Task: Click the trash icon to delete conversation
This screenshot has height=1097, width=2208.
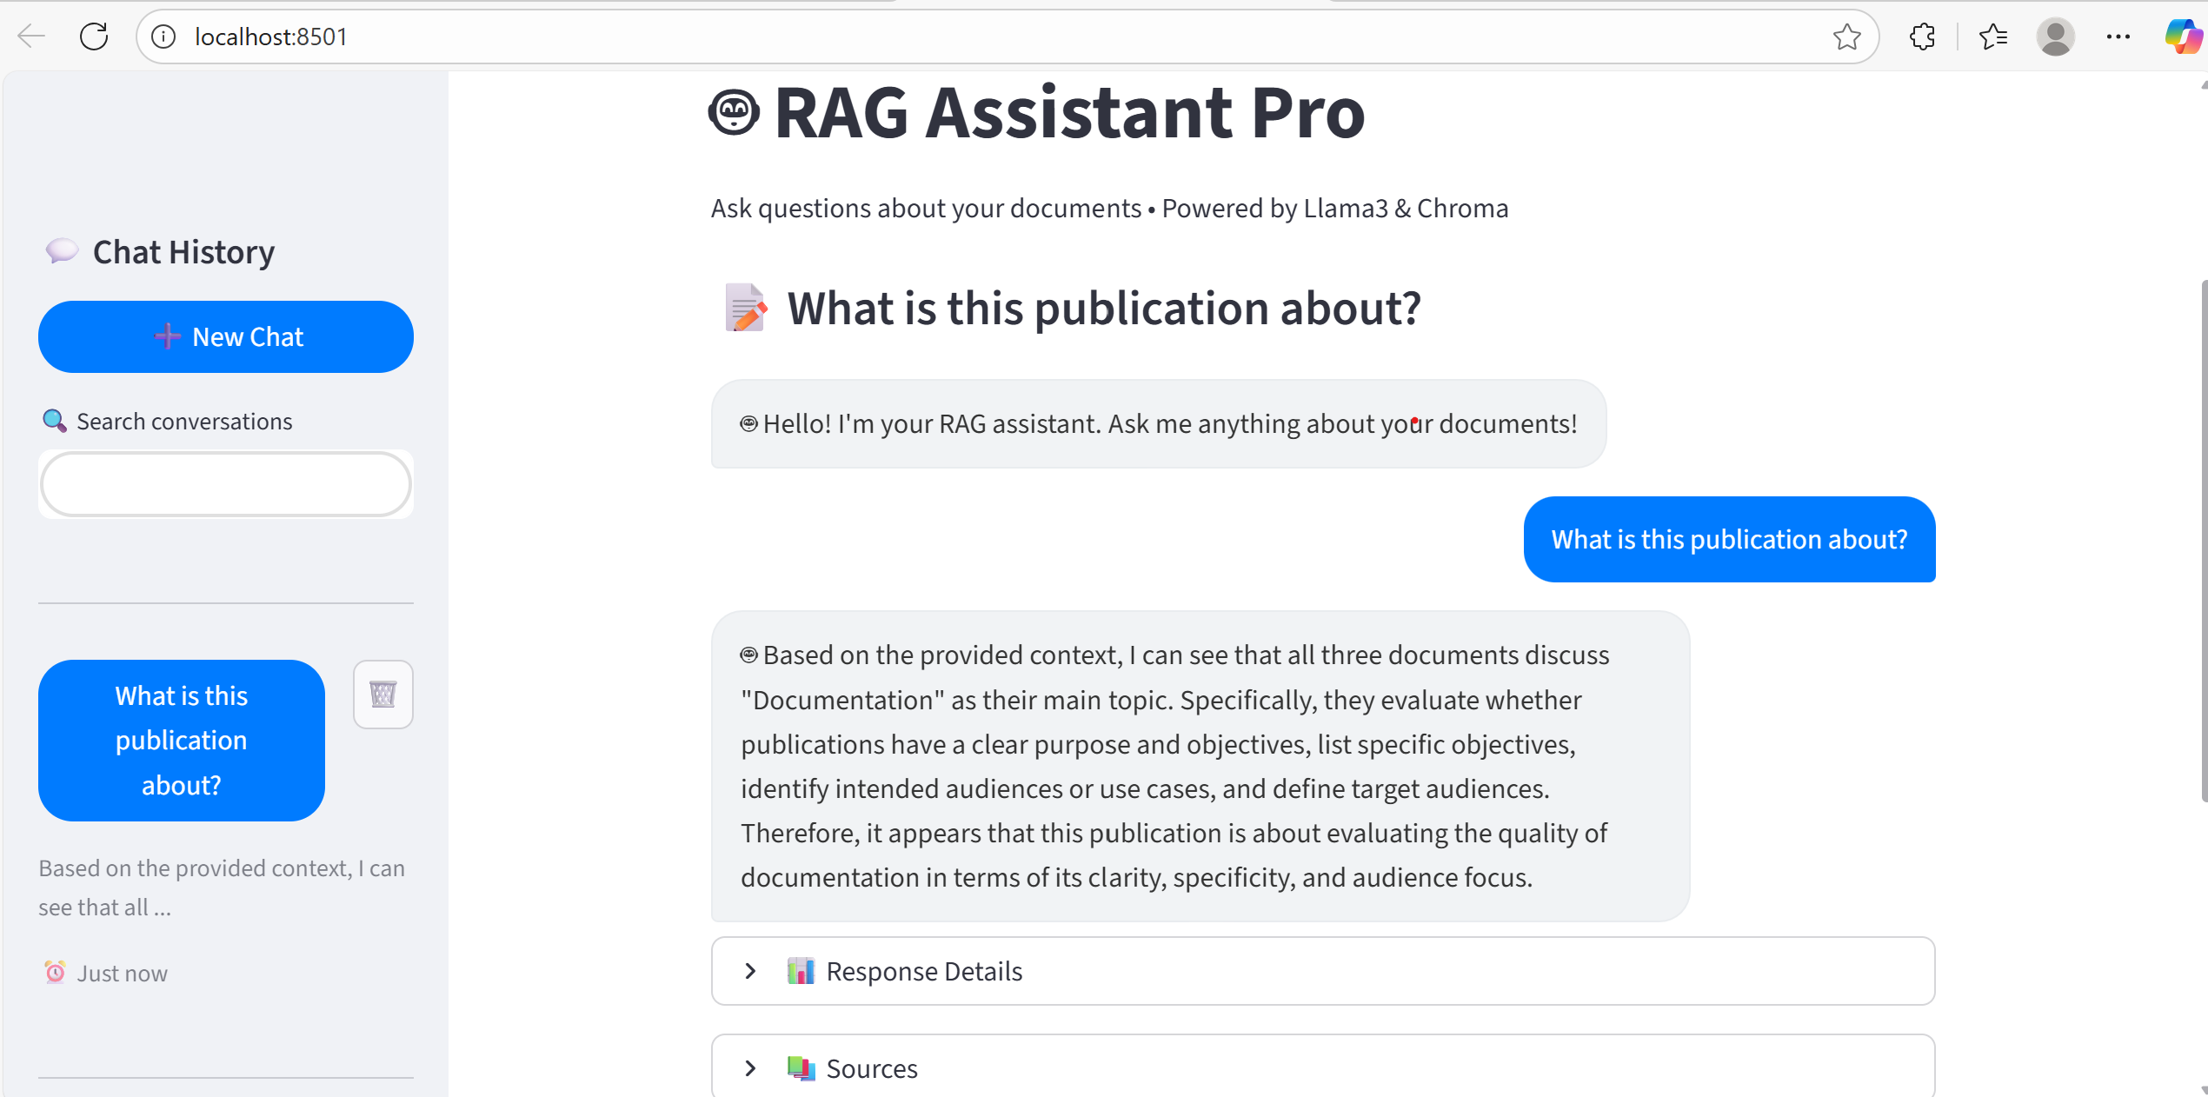Action: pyautogui.click(x=382, y=694)
